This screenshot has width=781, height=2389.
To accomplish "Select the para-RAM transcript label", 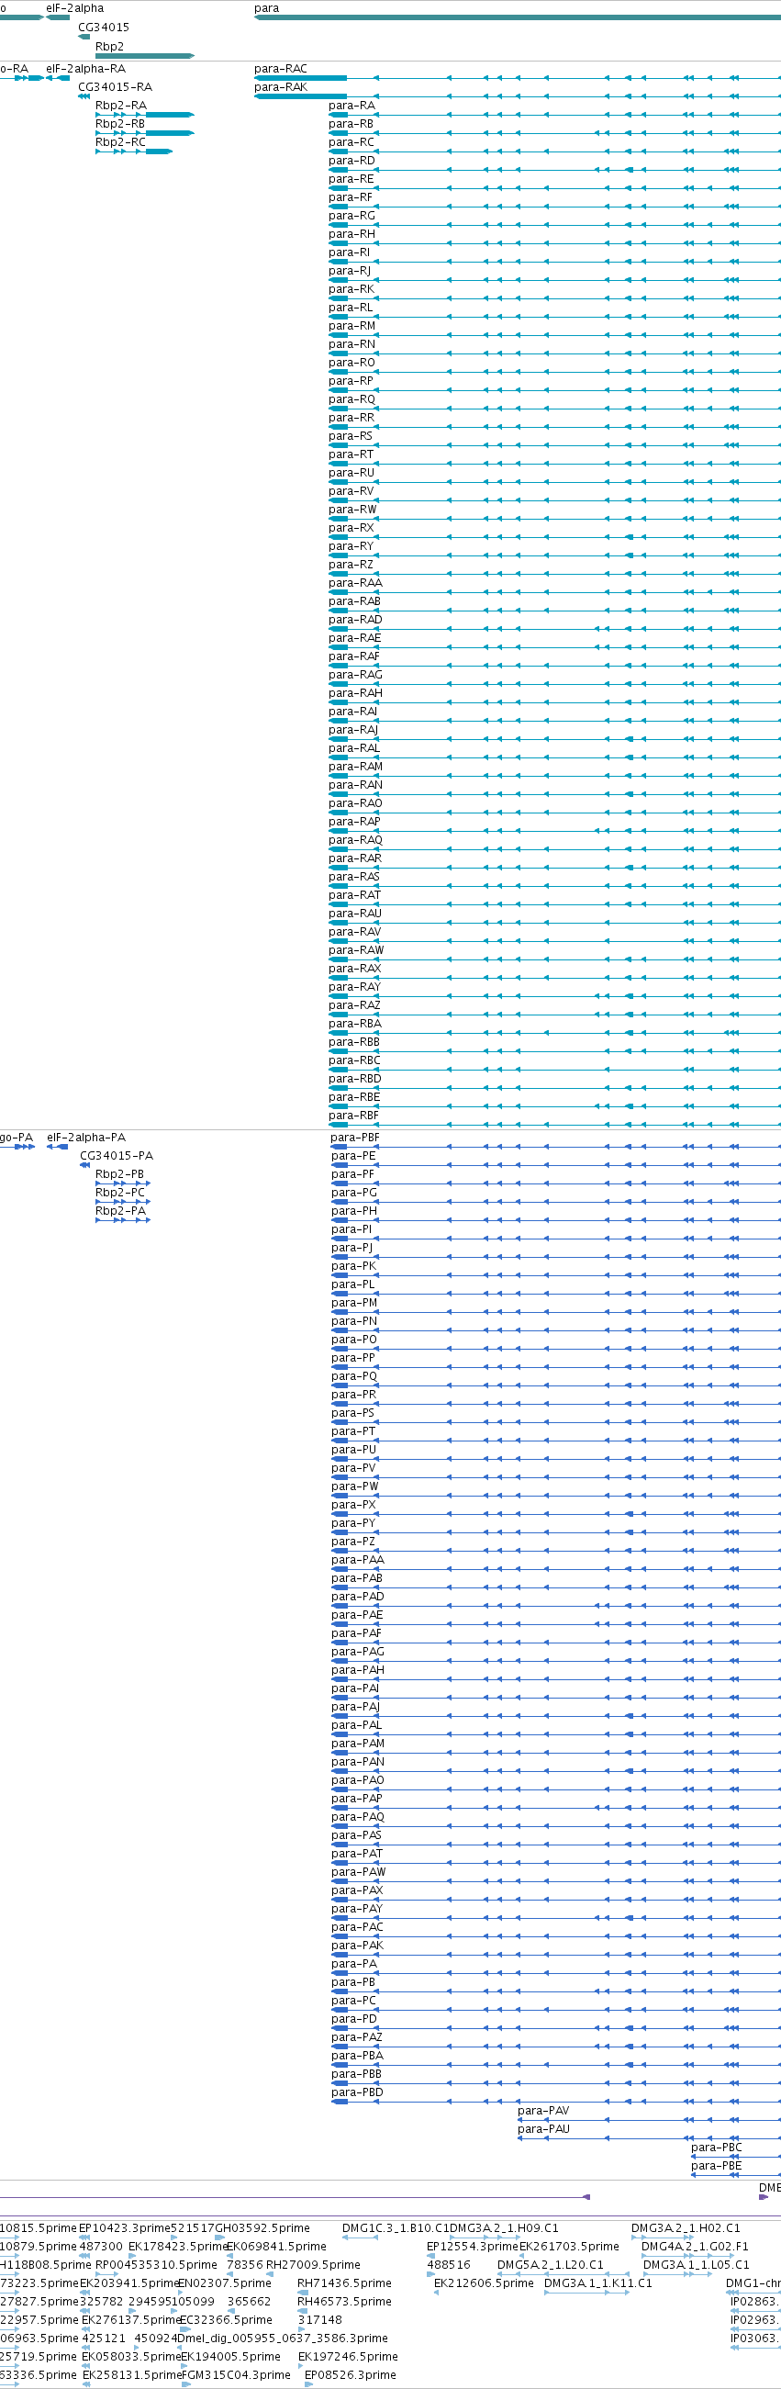I will [x=355, y=767].
